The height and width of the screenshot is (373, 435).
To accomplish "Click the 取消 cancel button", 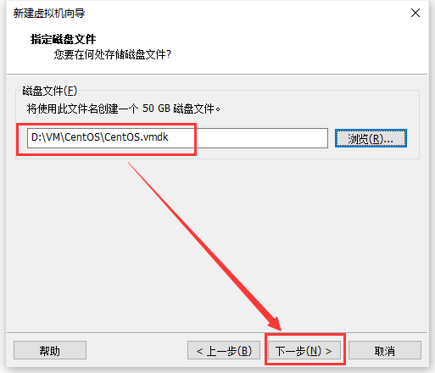I will 385,350.
